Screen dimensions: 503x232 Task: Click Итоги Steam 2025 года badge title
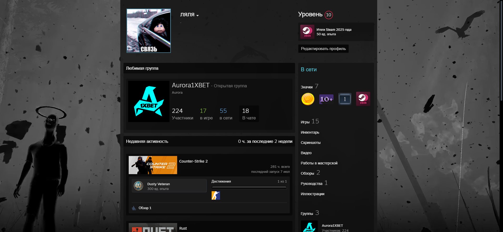tap(334, 30)
